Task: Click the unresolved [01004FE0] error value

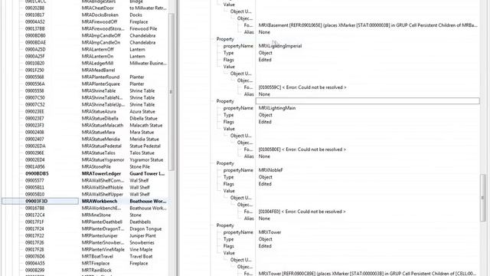Action: coord(302,211)
